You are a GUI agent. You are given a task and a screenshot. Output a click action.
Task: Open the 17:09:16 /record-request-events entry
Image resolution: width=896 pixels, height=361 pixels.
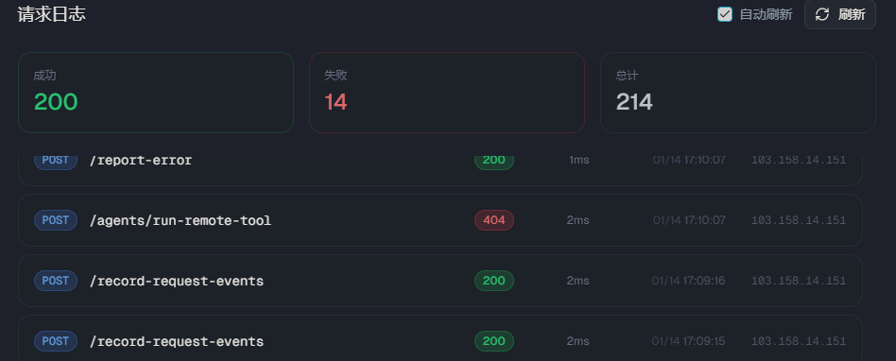[x=440, y=281]
